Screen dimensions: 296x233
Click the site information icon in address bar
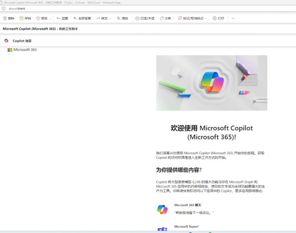[4, 8]
